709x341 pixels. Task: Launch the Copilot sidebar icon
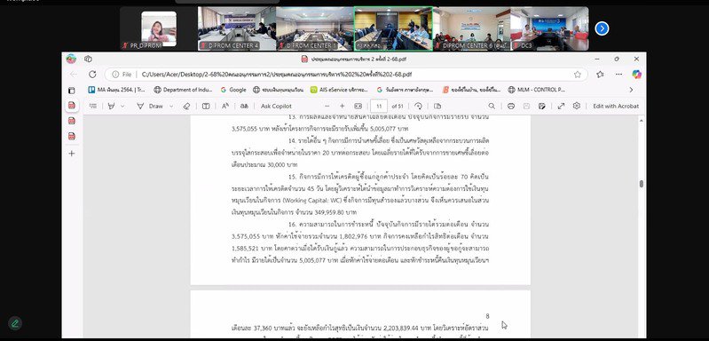636,75
